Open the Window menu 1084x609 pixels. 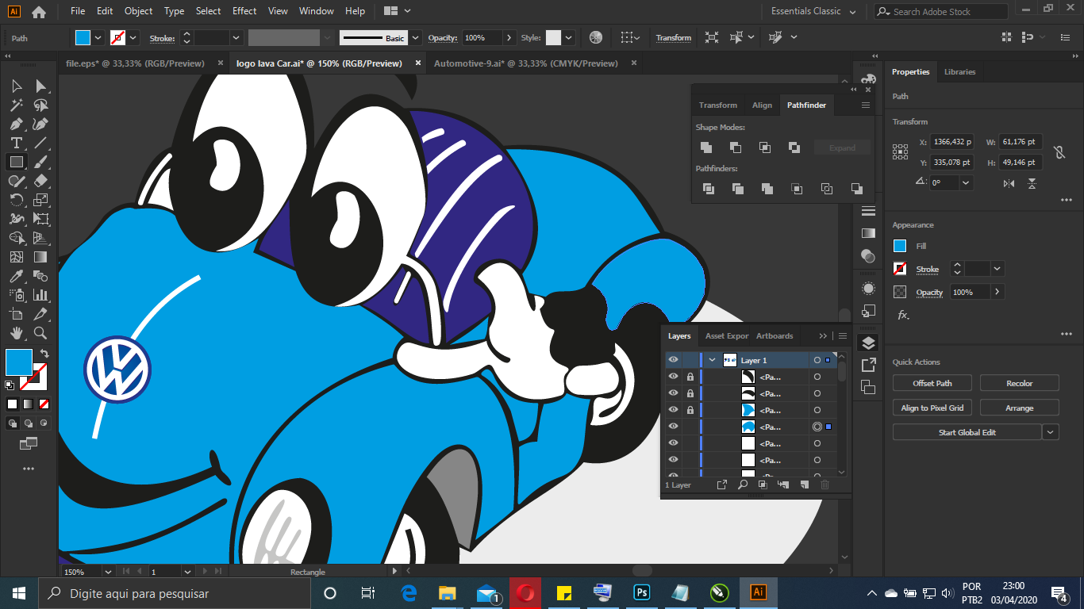pyautogui.click(x=317, y=11)
